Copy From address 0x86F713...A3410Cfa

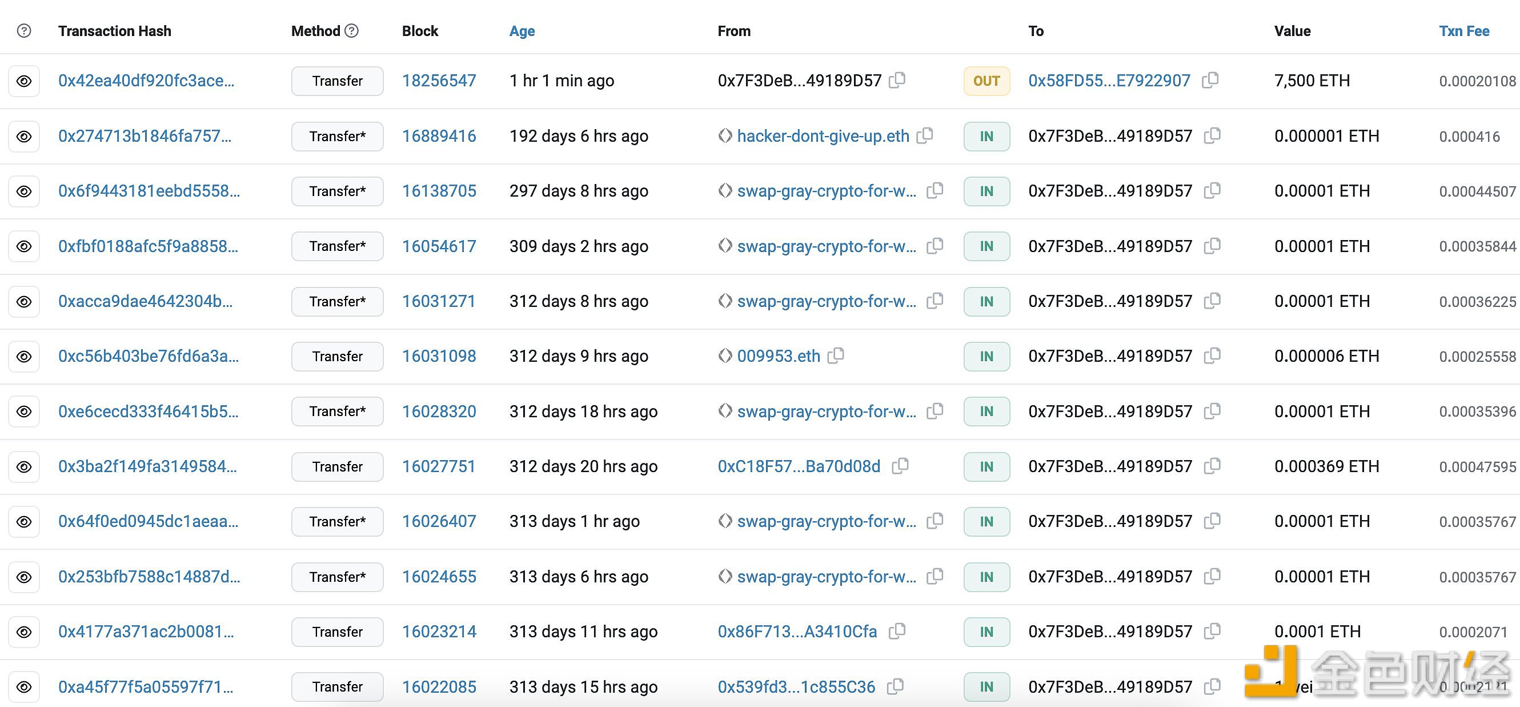pyautogui.click(x=897, y=631)
